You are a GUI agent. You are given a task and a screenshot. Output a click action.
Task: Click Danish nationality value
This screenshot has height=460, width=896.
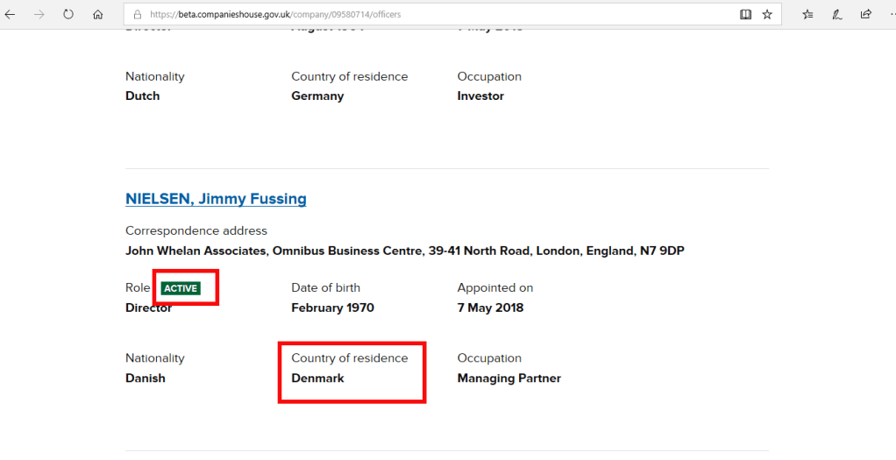coord(145,379)
